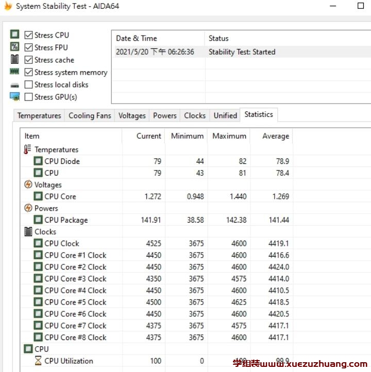This screenshot has width=371, height=372.
Task: Click the AIDA64 flame icon in title bar
Action: click(x=8, y=6)
